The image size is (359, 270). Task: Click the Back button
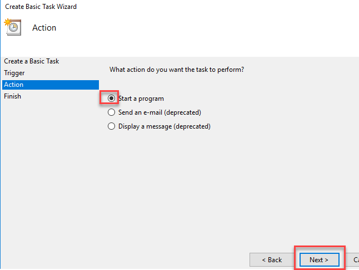(272, 259)
